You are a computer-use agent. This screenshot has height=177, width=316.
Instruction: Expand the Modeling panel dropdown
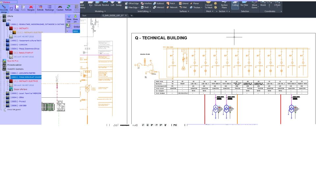click(100, 11)
